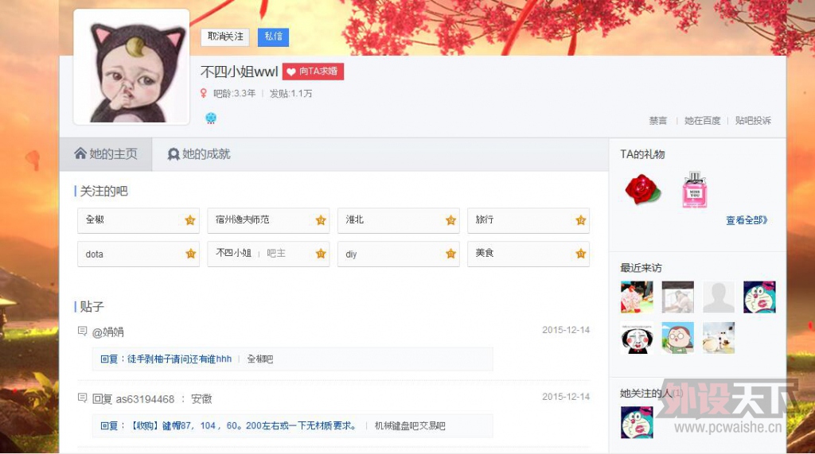Click the 吧主 label in 不四小姐 entry
815x454 pixels.
pos(276,254)
